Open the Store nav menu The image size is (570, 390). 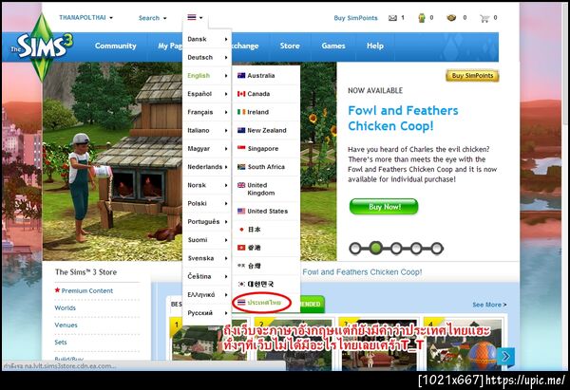(x=290, y=46)
